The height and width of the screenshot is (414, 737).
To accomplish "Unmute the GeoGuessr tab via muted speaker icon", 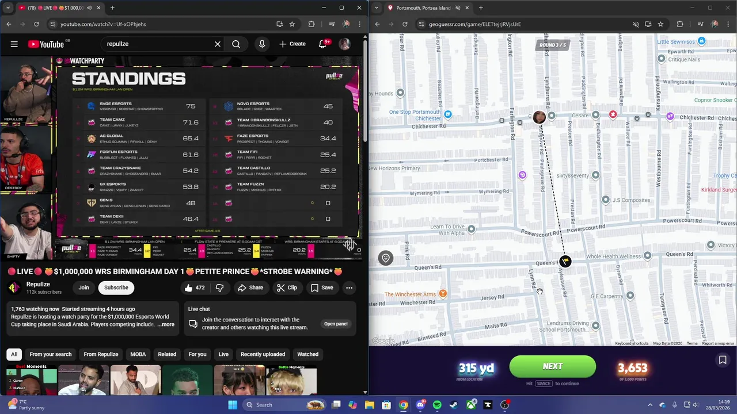I will click(458, 8).
